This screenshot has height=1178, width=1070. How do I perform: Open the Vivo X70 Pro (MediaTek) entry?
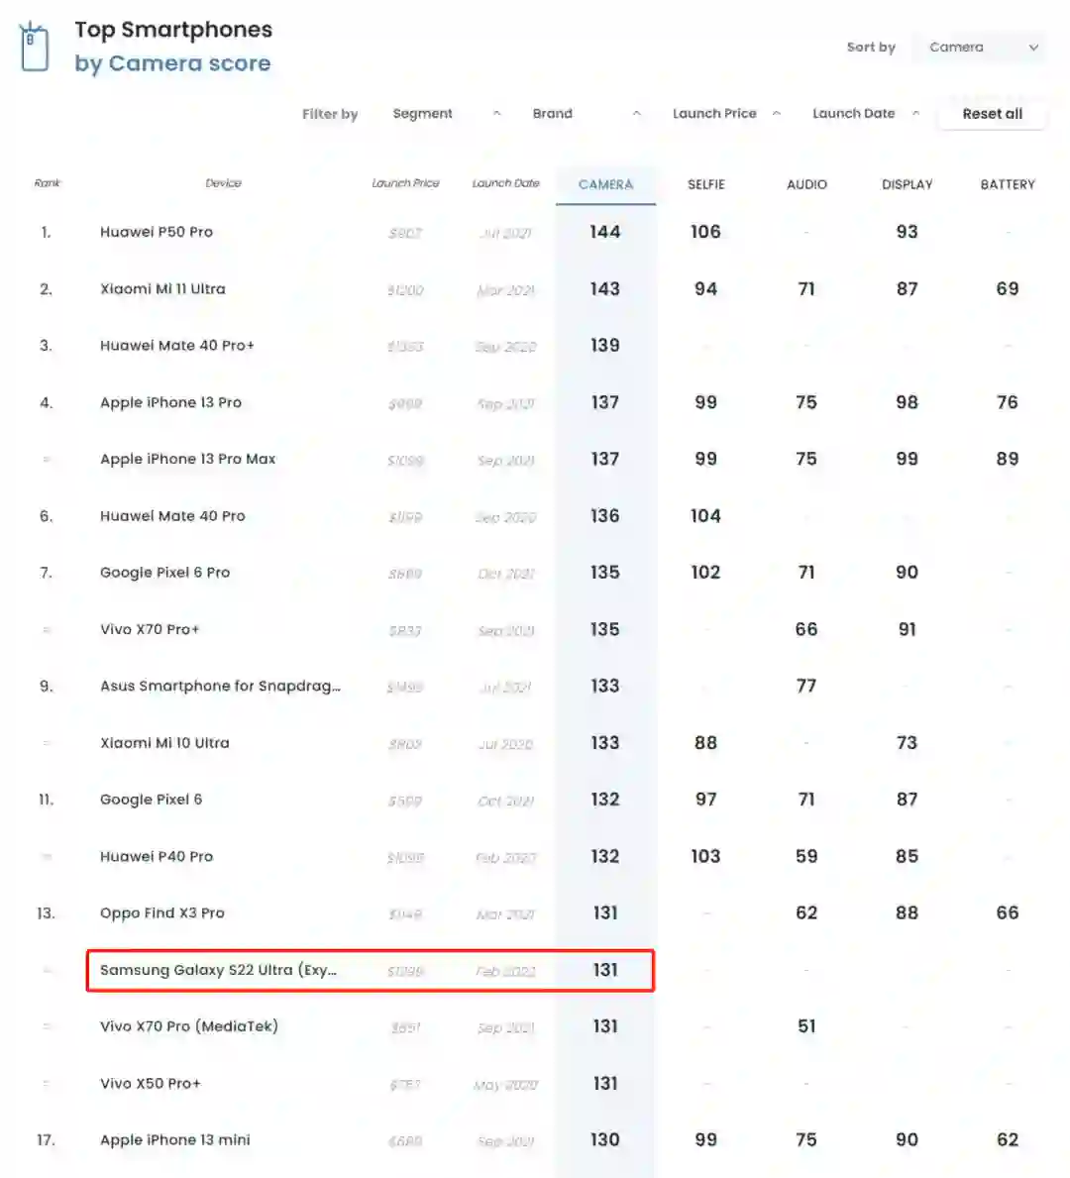click(188, 1026)
